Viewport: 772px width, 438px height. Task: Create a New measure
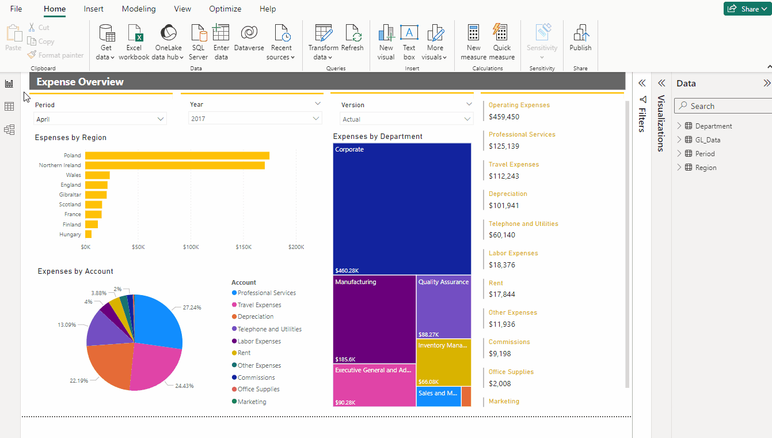coord(473,33)
